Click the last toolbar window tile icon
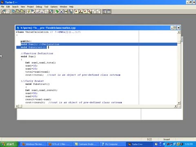This screenshot has height=147, width=196. point(109,11)
